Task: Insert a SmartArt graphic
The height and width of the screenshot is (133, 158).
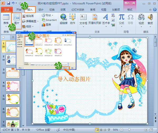Action: (49, 20)
